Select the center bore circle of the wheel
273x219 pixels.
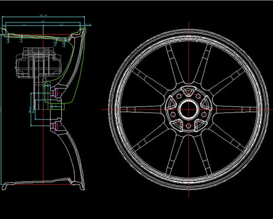188,109
